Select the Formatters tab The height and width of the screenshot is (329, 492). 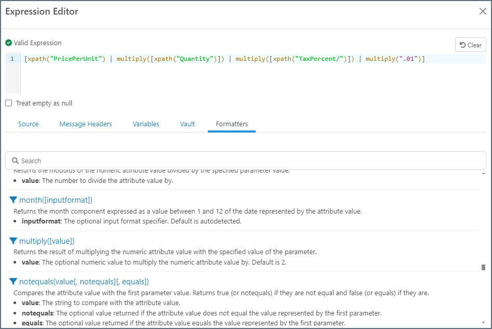pyautogui.click(x=232, y=124)
